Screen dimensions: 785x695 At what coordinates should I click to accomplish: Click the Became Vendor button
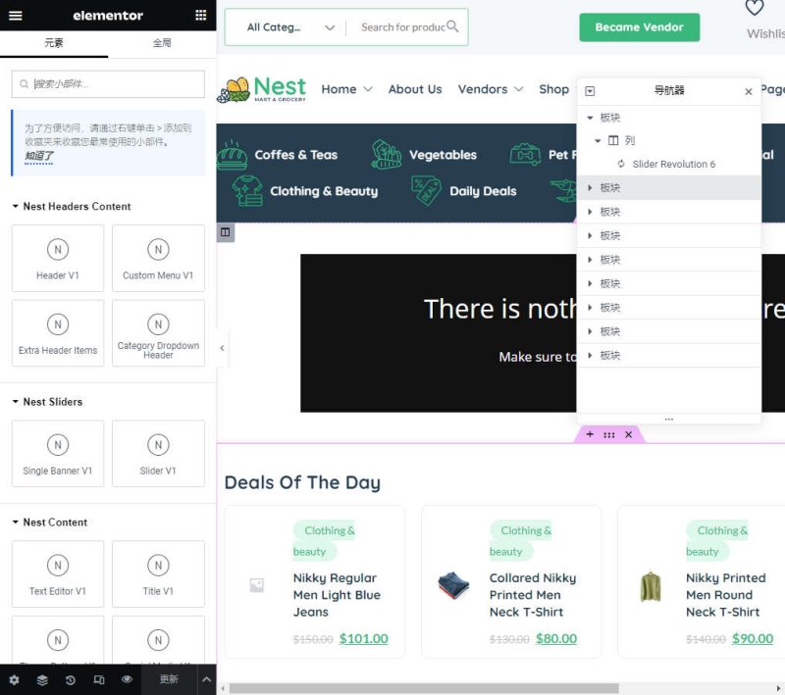coord(640,27)
